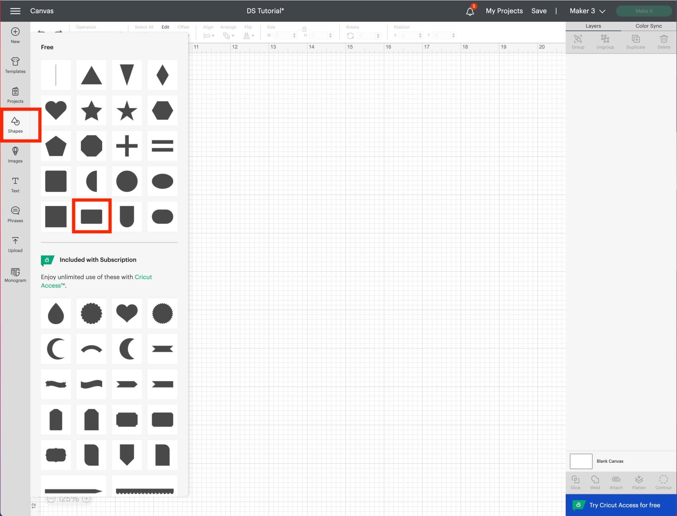Expand the Maker 3 machine dropdown

tap(587, 11)
